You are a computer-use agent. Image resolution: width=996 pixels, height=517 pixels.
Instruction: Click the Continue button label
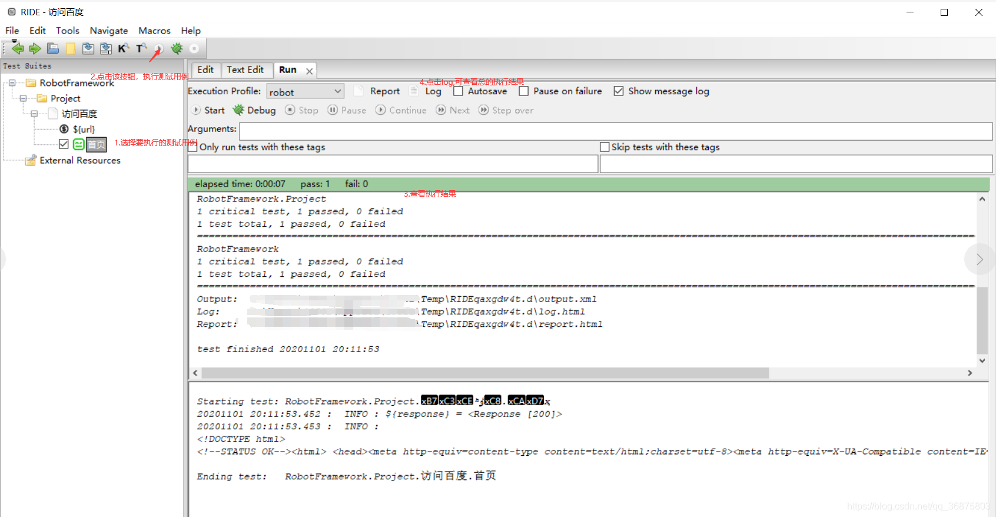pos(408,110)
